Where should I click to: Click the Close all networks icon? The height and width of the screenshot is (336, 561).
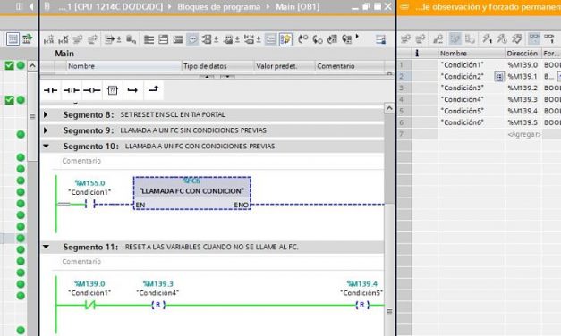coord(164,39)
